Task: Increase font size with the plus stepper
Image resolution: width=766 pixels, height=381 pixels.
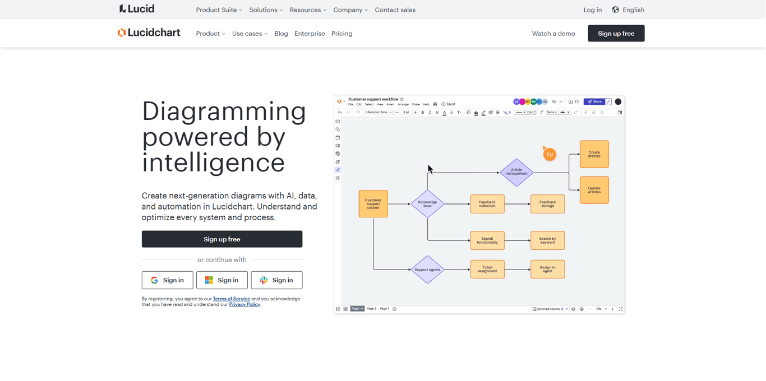Action: pyautogui.click(x=415, y=113)
